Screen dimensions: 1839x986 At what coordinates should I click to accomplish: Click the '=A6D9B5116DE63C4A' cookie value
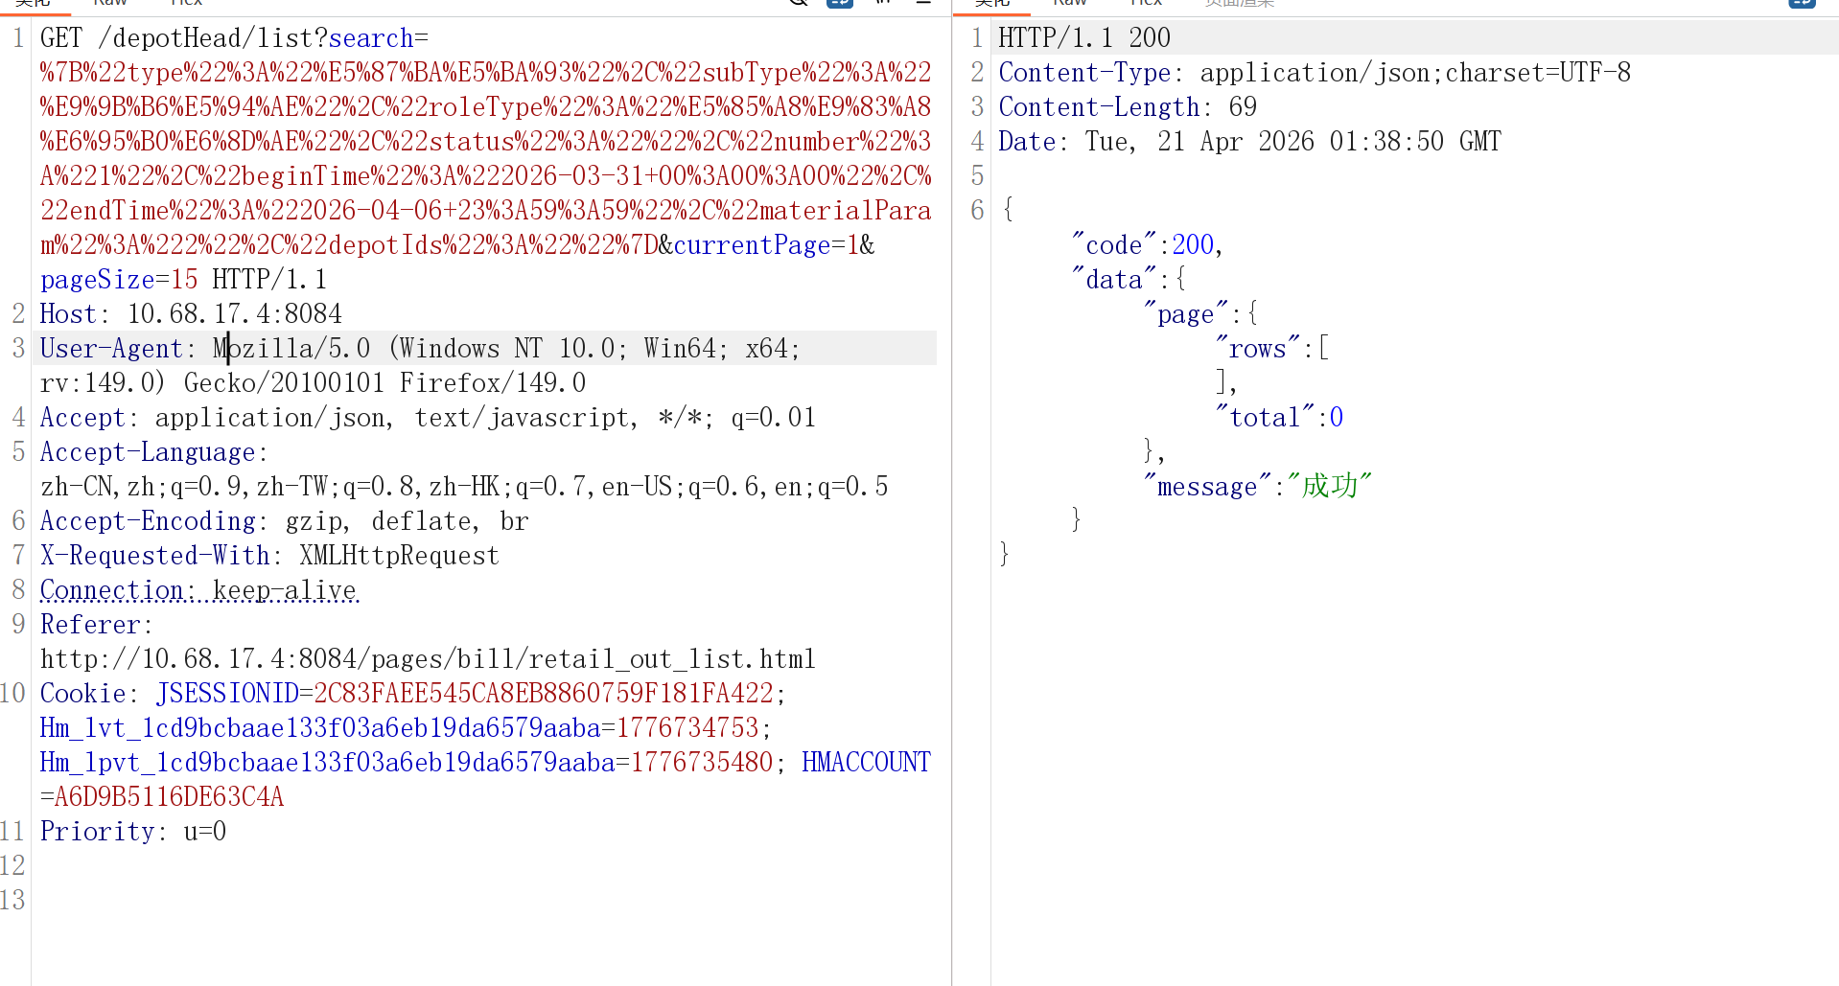[x=162, y=797]
